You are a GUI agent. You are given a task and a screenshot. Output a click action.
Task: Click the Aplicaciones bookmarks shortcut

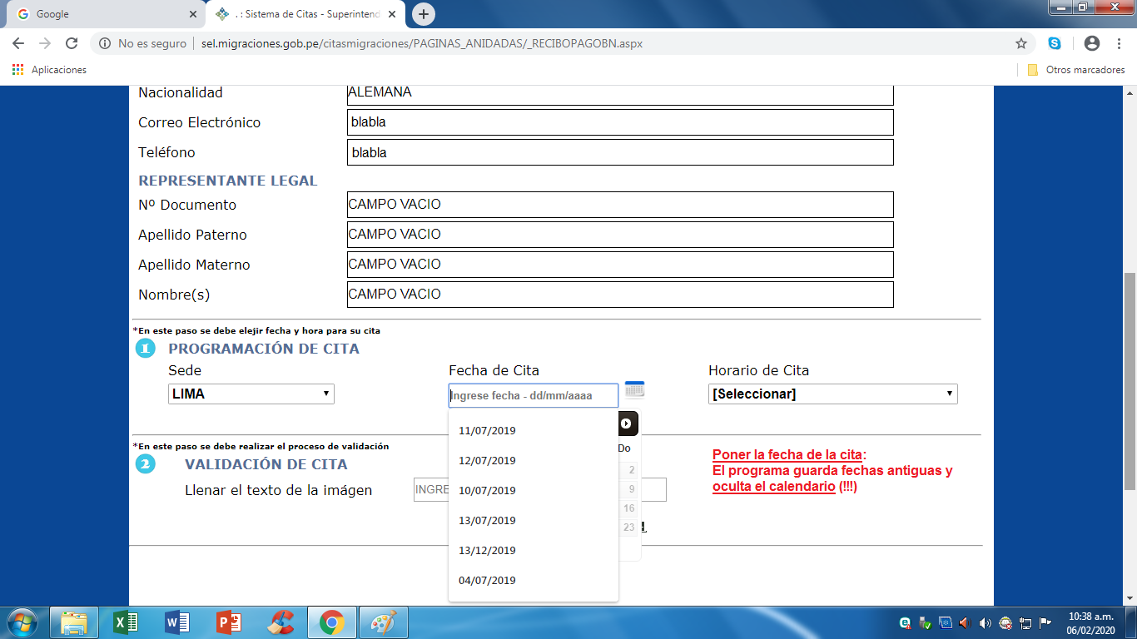(x=50, y=70)
